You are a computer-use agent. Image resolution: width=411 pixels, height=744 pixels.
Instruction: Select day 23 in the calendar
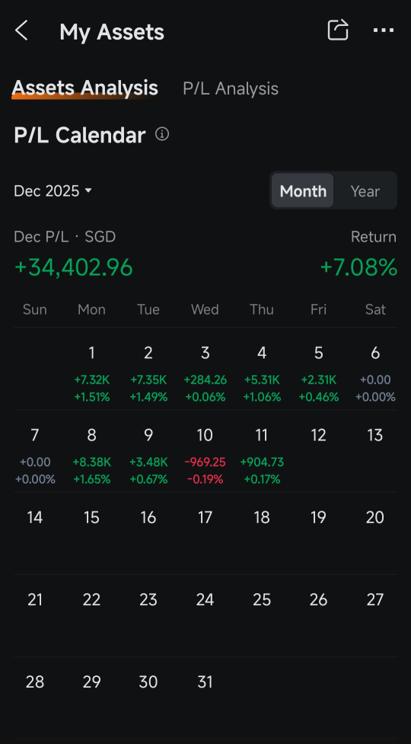pos(148,600)
